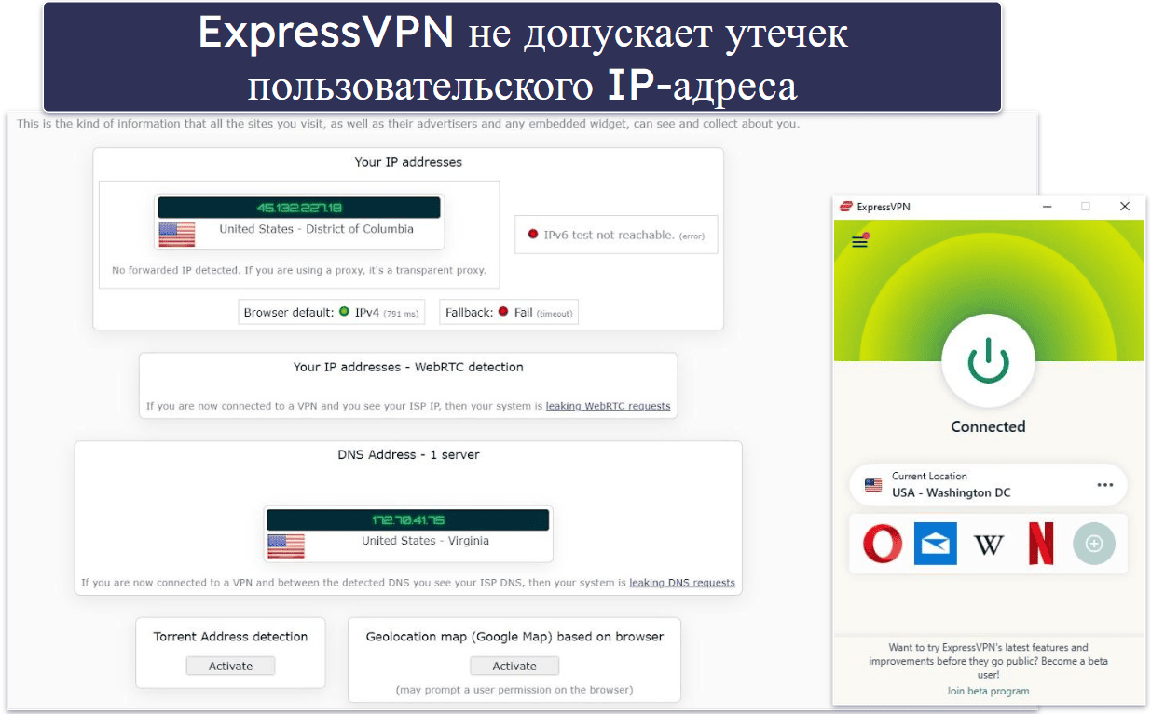Click United States - Virginia text
1151x714 pixels.
tap(426, 541)
